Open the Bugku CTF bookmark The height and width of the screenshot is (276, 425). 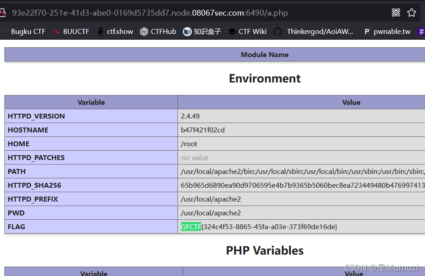click(x=23, y=32)
